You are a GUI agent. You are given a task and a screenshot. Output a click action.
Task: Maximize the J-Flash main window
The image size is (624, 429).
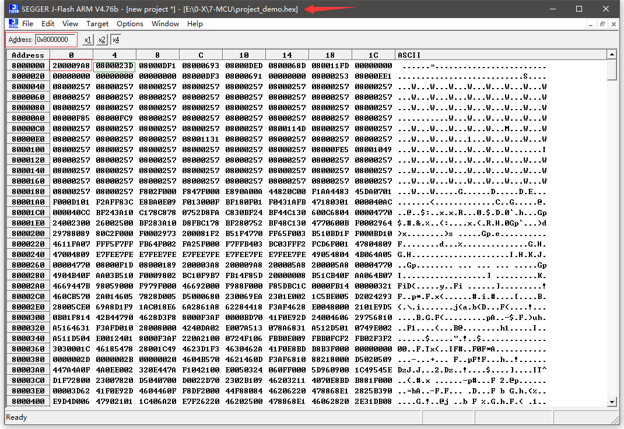[579, 9]
